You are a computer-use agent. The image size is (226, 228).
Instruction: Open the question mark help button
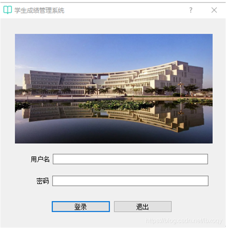coord(191,10)
